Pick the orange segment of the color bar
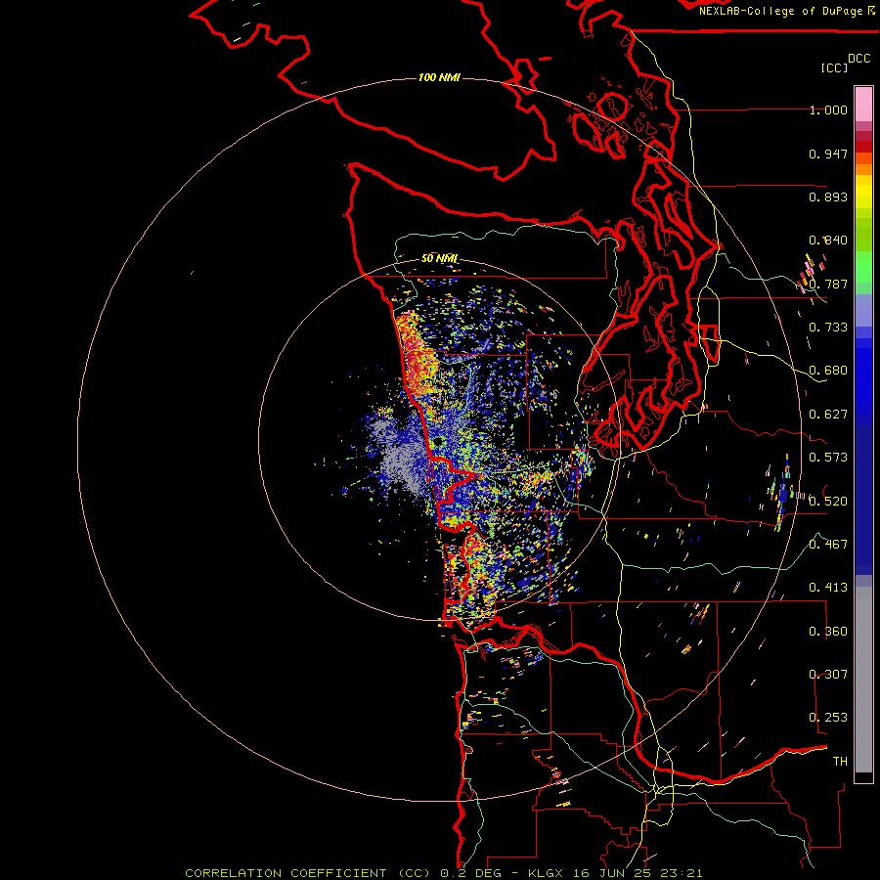Image resolution: width=880 pixels, height=880 pixels. pyautogui.click(x=863, y=169)
